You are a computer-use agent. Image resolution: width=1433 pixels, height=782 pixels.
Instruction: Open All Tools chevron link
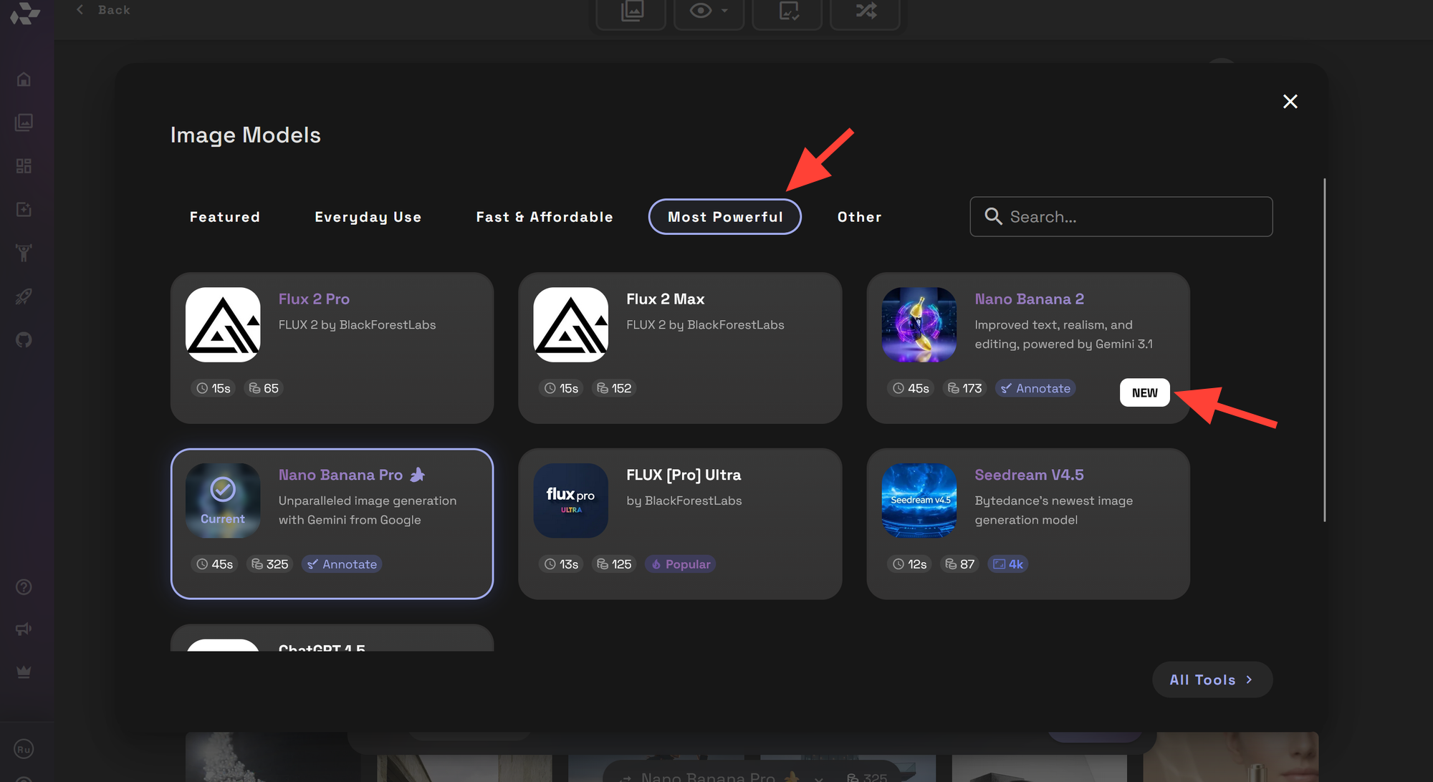(1212, 680)
